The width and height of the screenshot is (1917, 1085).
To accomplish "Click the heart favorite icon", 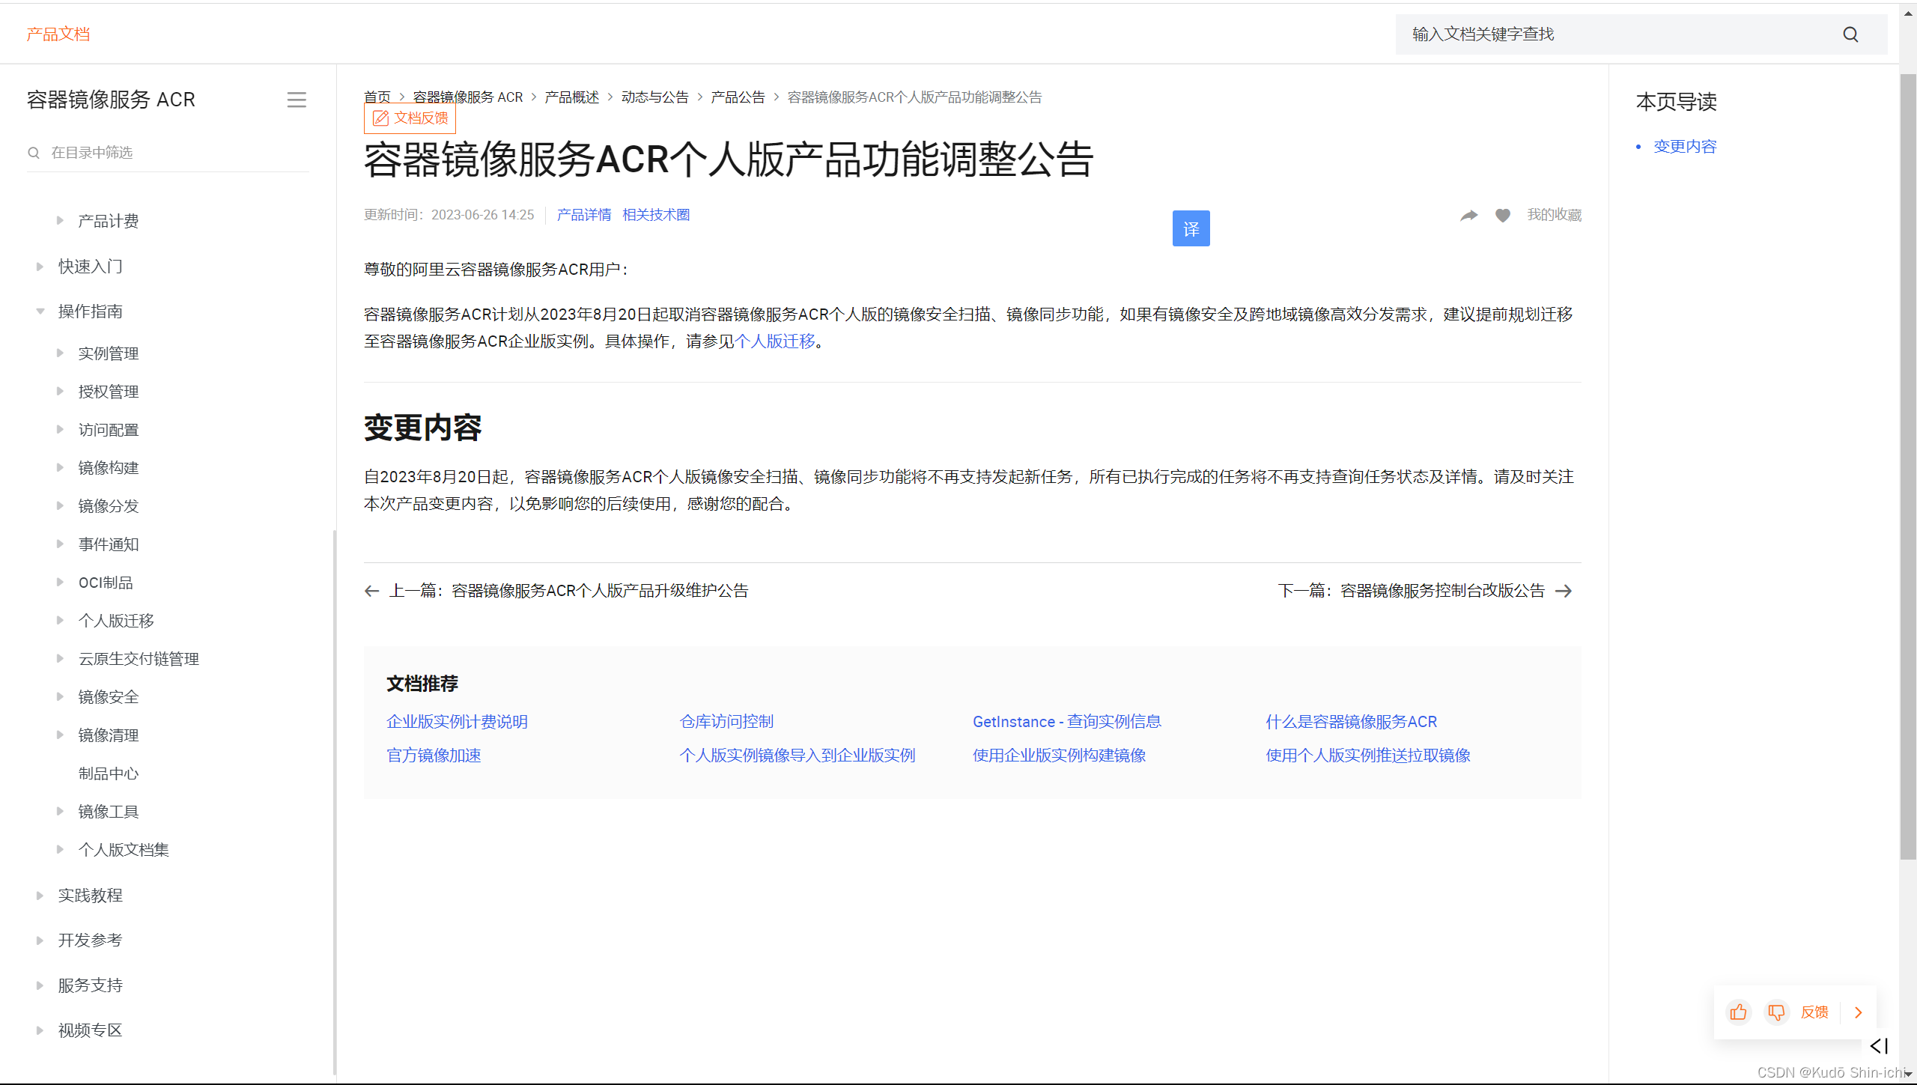I will click(1502, 216).
